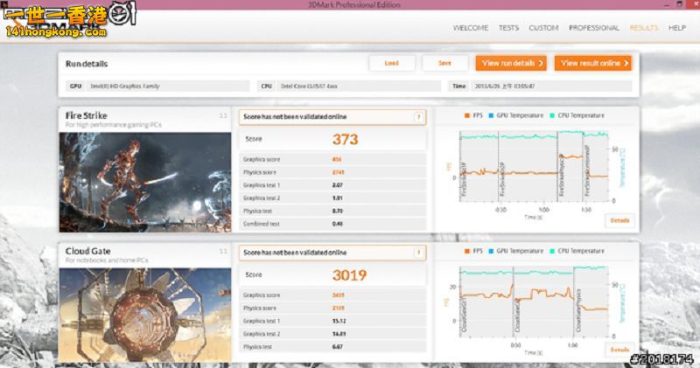Select the Cloud Gate Physics score row
The width and height of the screenshot is (700, 368).
pyautogui.click(x=332, y=309)
